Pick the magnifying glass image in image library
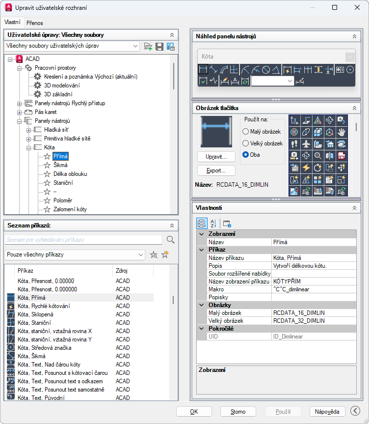The image size is (369, 424). [318, 156]
